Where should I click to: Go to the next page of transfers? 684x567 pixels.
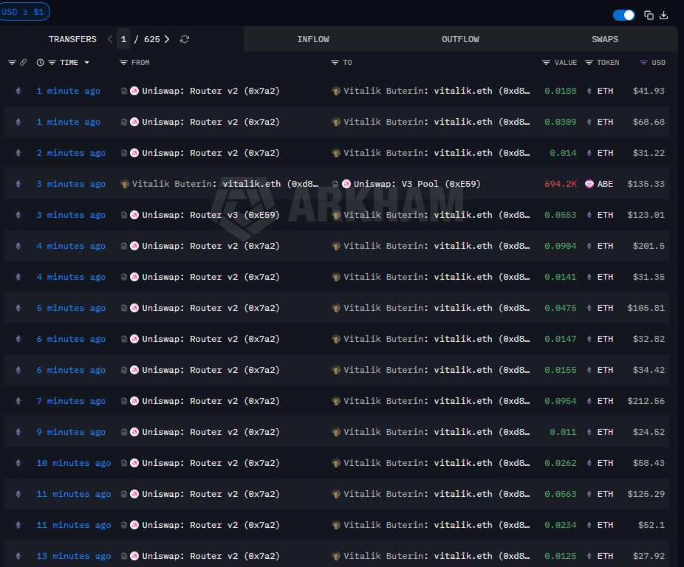(167, 39)
